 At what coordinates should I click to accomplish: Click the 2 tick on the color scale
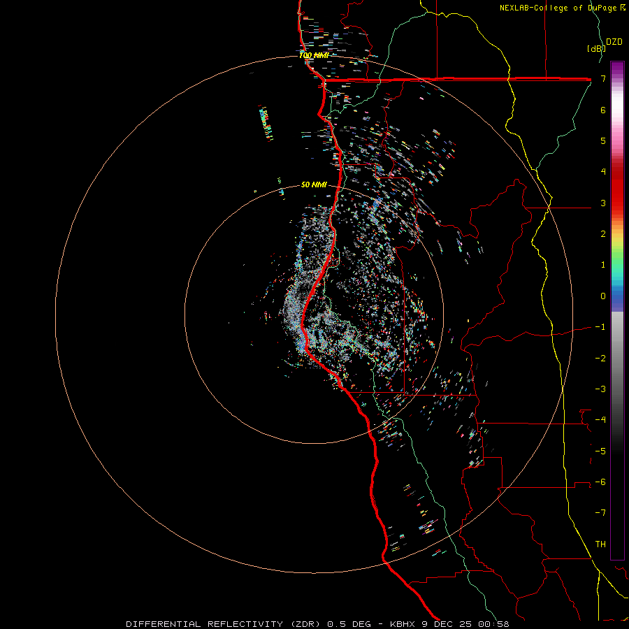click(x=603, y=234)
